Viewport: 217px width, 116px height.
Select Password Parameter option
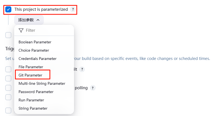click(36, 92)
